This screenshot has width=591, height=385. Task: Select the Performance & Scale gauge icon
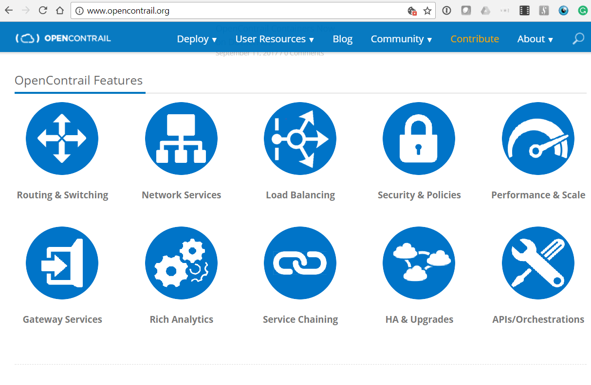[537, 138]
